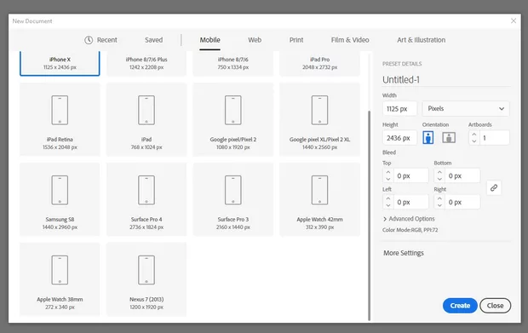Select the iPad 768 x 1024 preset icon
The image size is (528, 333).
pos(146,110)
